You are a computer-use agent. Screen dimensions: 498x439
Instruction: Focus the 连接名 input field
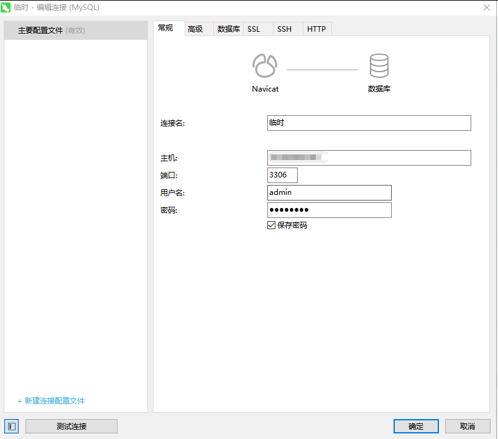369,123
